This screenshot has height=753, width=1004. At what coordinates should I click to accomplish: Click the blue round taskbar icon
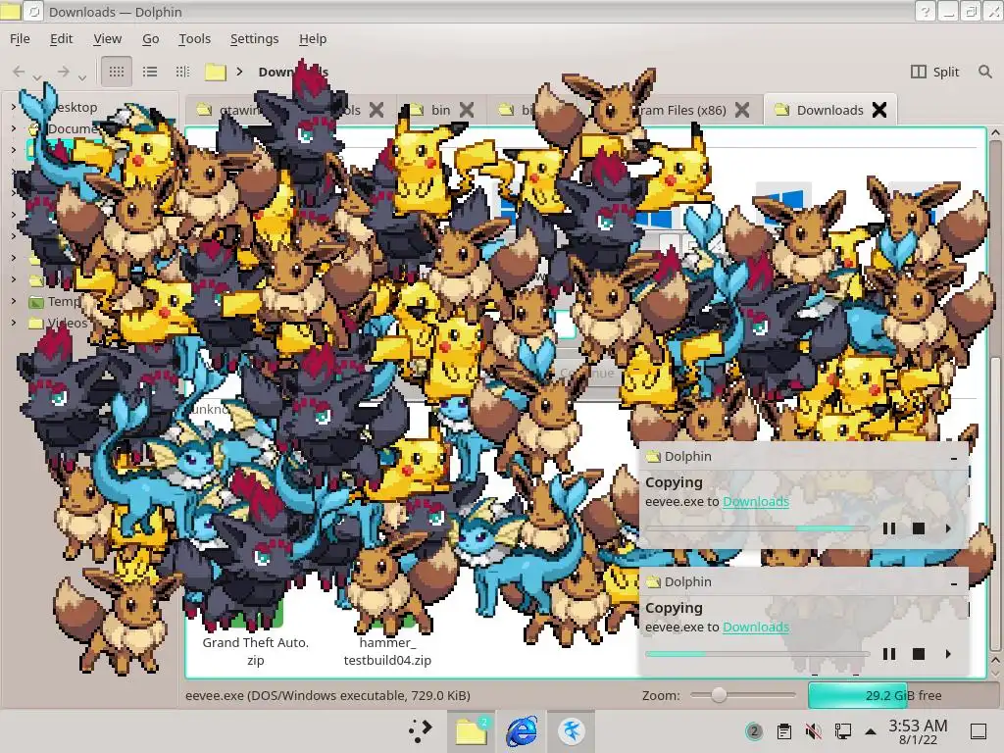pyautogui.click(x=572, y=730)
